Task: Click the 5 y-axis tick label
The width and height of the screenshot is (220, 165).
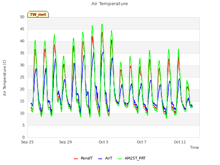Action: point(23,125)
